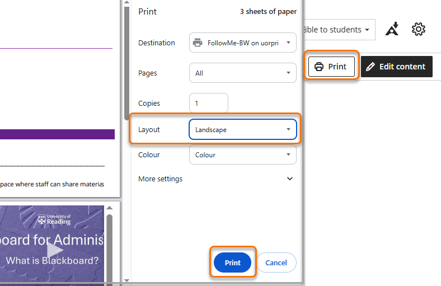Open the Destination printer dropdown
This screenshot has height=286, width=441.
242,43
